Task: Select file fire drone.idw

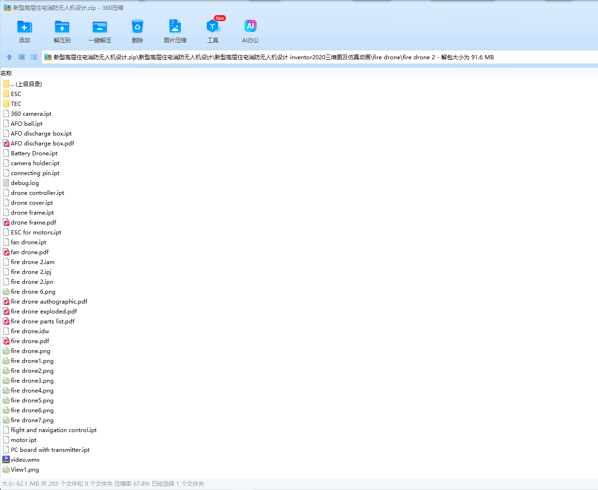Action: pos(26,331)
